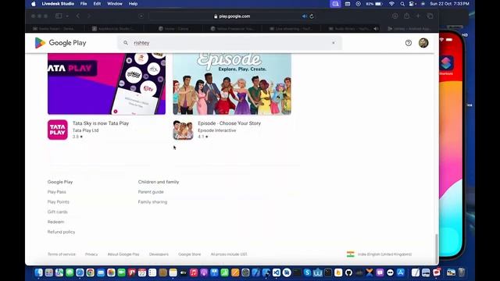Open the Help menu
The height and width of the screenshot is (281, 500).
point(133,4)
